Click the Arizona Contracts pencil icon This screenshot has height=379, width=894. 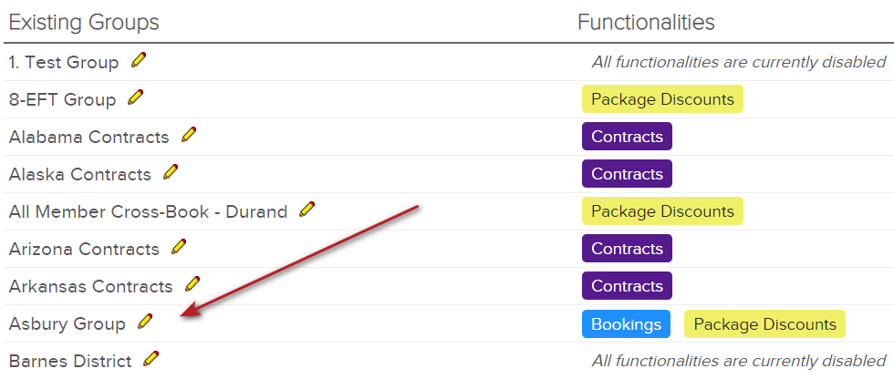pos(179,247)
